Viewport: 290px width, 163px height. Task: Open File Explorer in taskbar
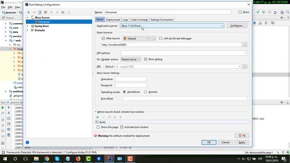point(36,159)
